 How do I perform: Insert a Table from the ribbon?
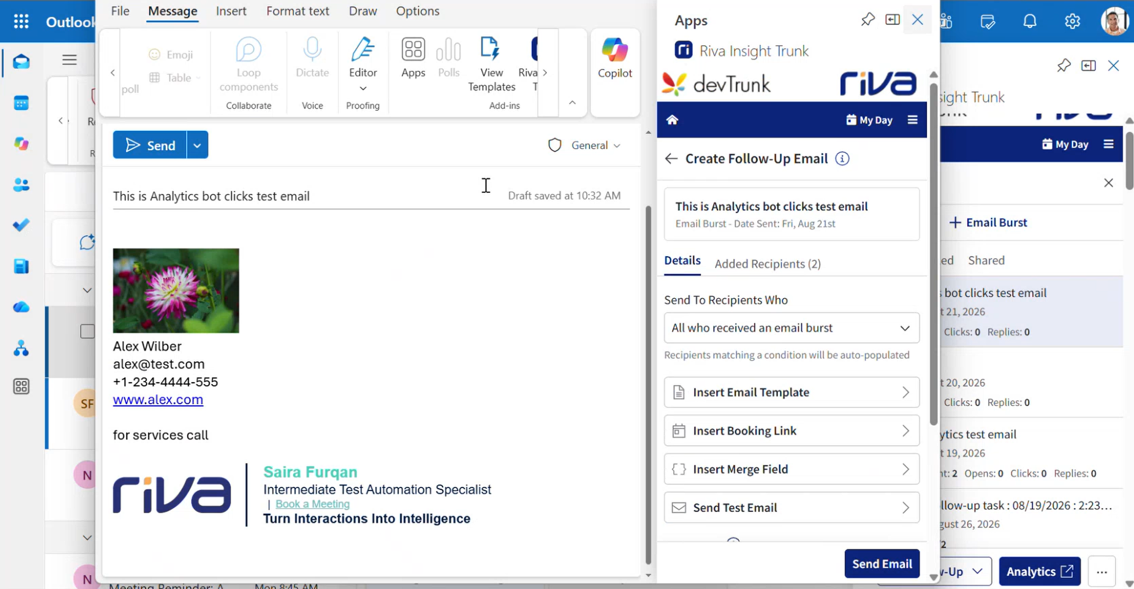[x=173, y=77]
